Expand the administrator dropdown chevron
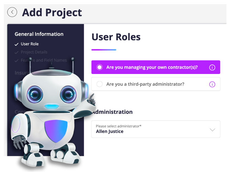Viewport: 236px width, 172px height. tap(212, 130)
